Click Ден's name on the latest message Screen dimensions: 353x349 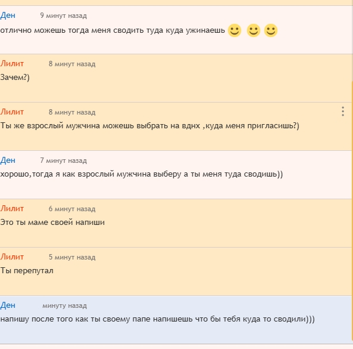tap(8, 305)
